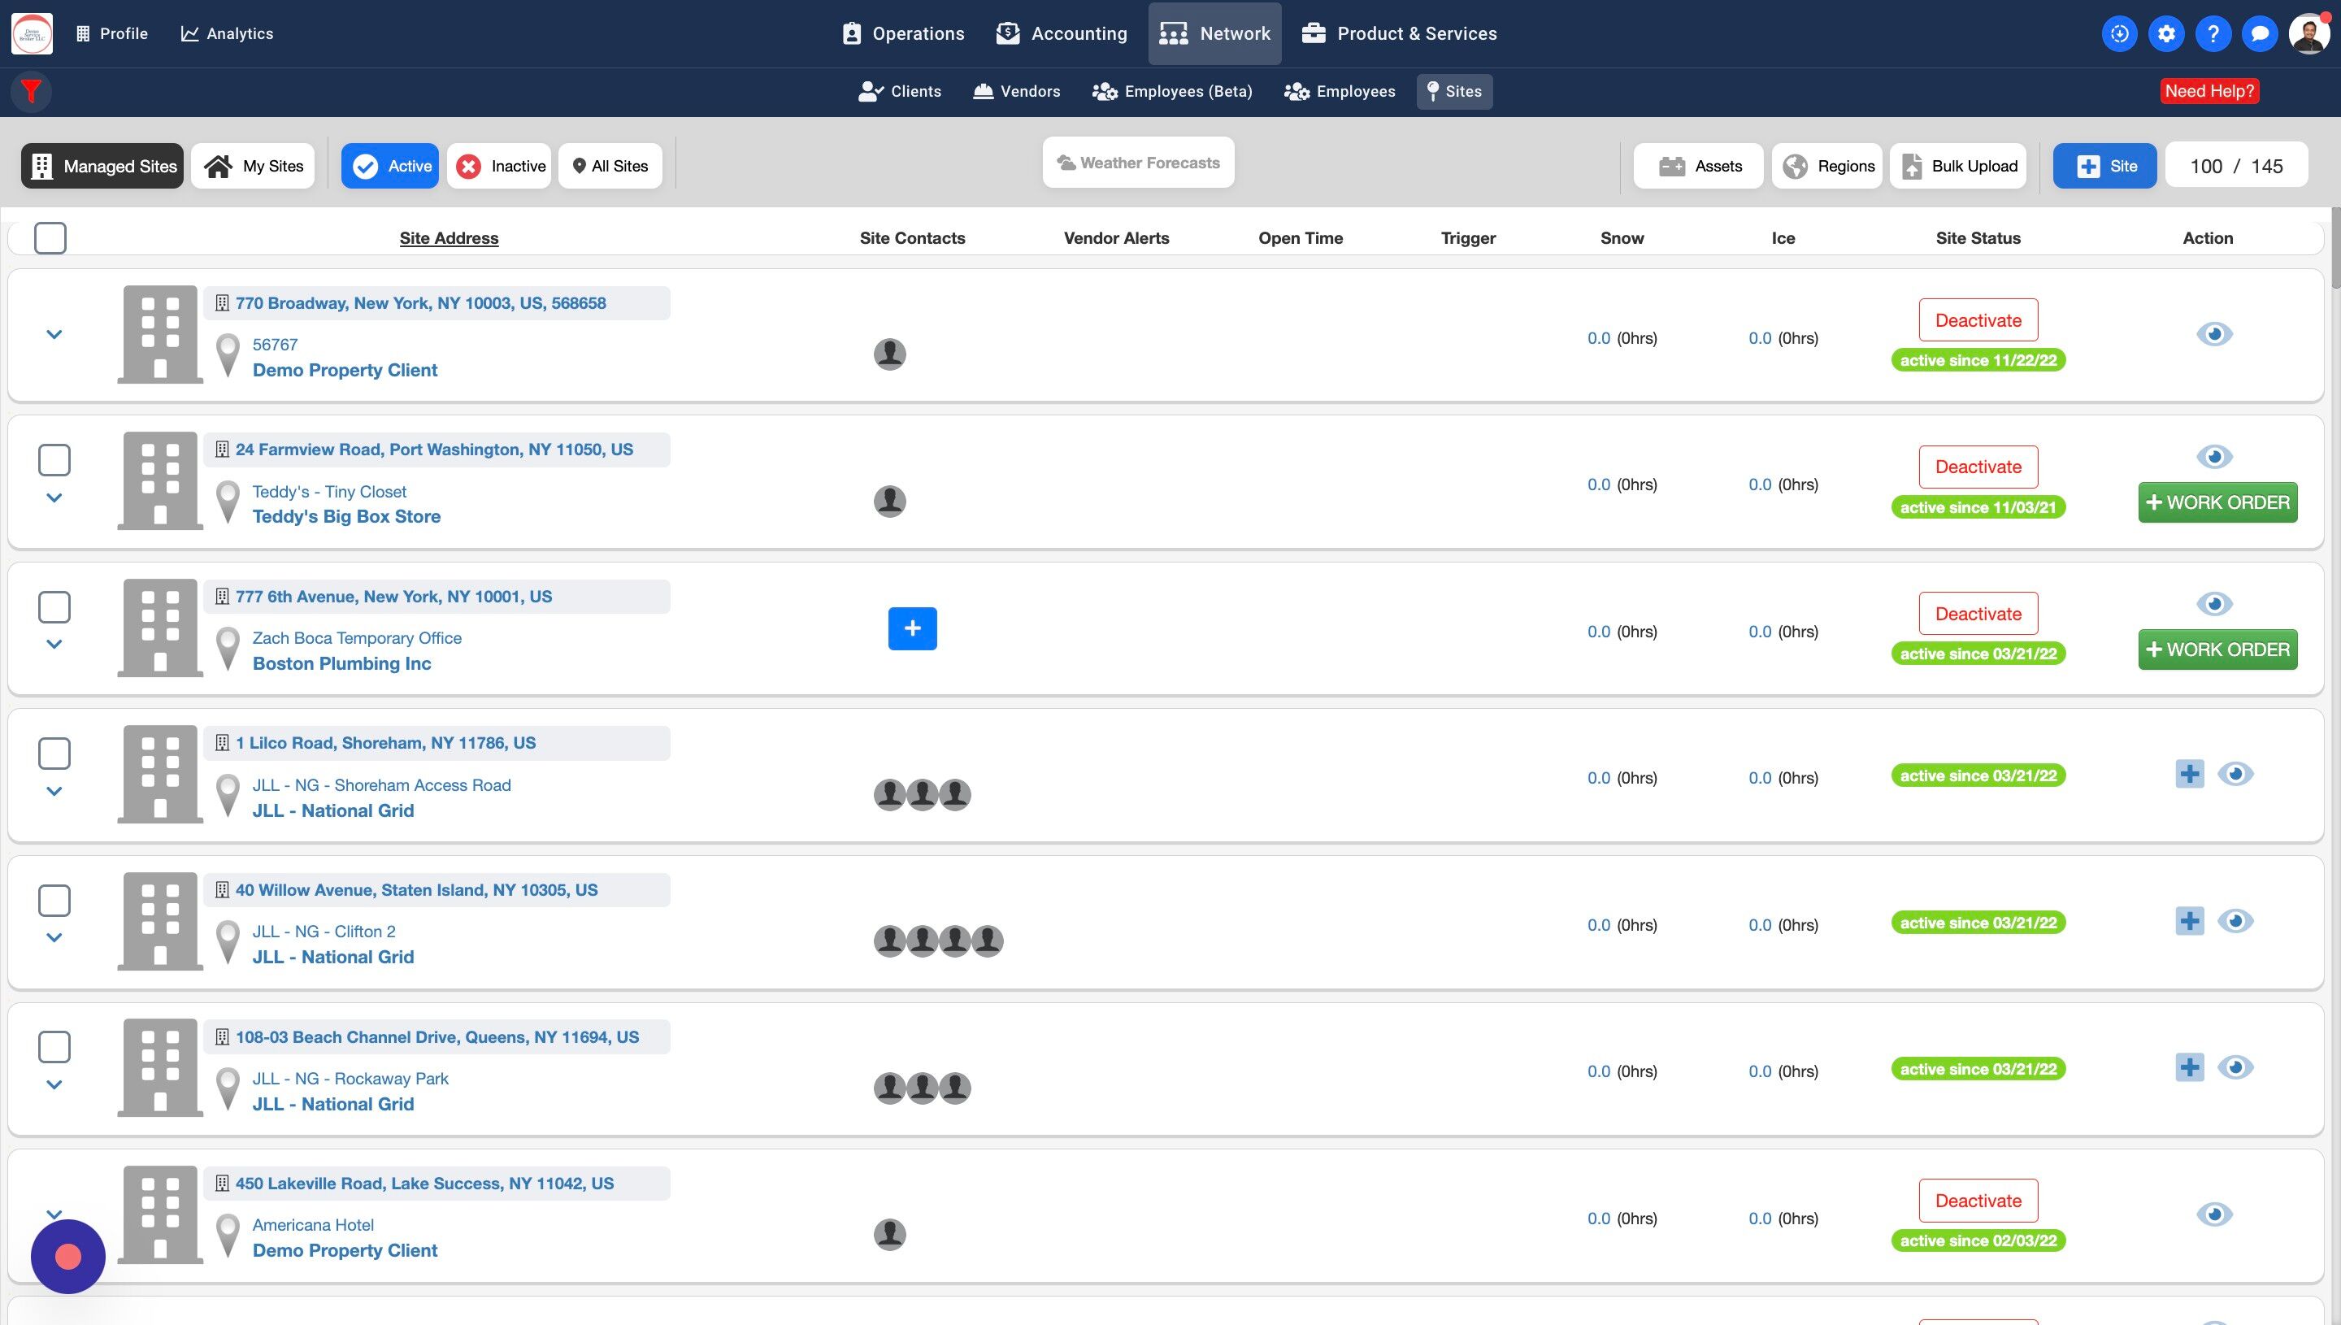Expand details for 777 6th Avenue row
This screenshot has width=2341, height=1325.
[54, 645]
